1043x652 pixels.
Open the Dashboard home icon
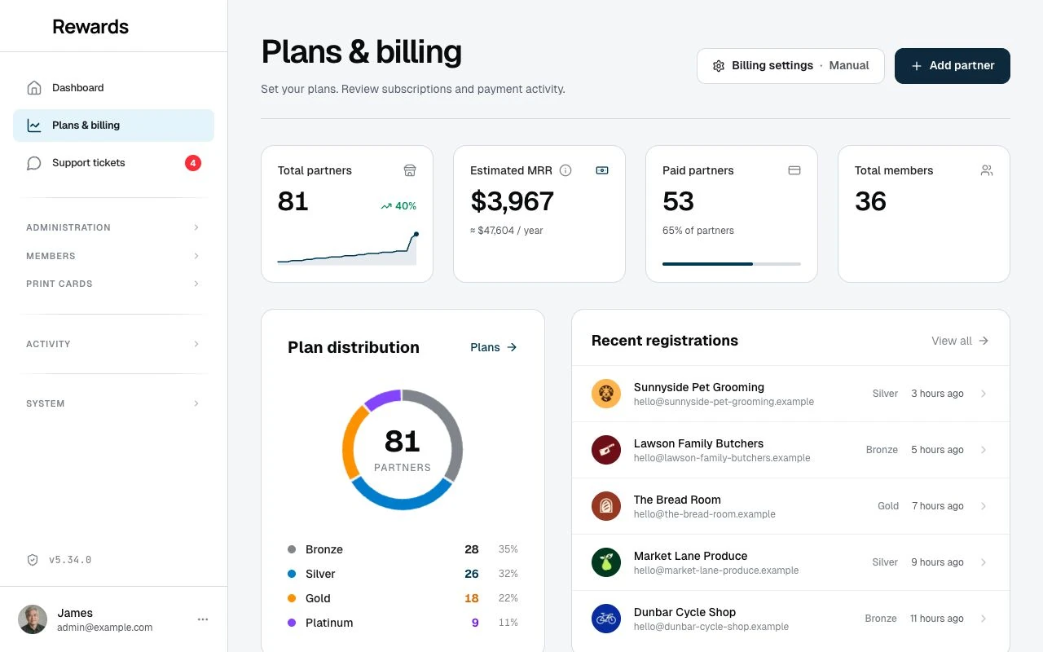[x=34, y=88]
